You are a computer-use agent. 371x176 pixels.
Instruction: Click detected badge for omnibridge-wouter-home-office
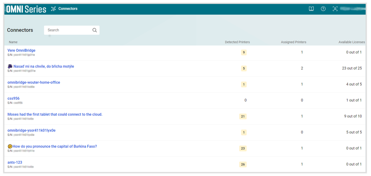[x=244, y=84]
